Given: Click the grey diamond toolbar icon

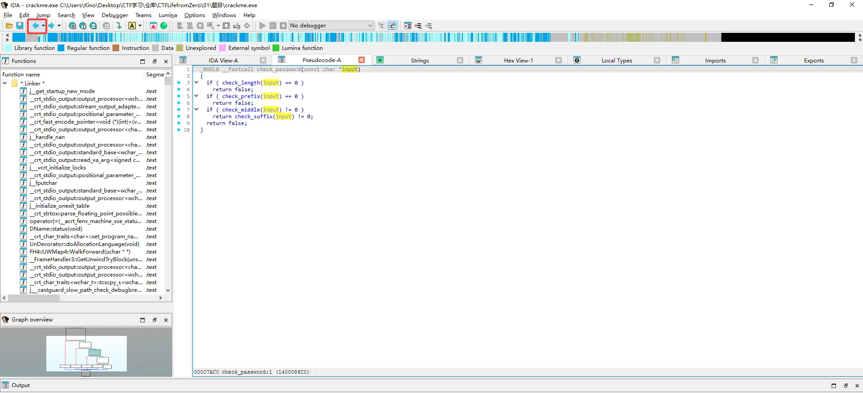Looking at the screenshot, I should 247,26.
